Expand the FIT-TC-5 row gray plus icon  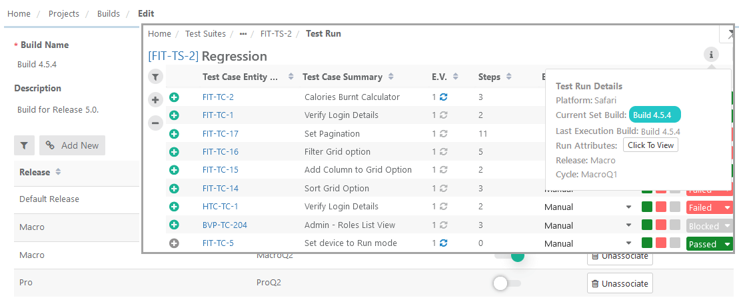(175, 243)
